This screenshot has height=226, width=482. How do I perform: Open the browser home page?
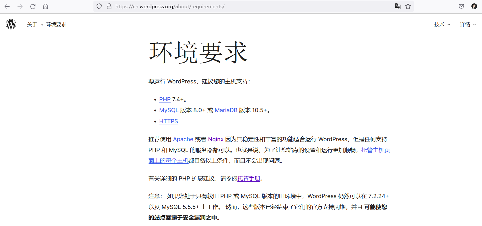[x=45, y=7]
